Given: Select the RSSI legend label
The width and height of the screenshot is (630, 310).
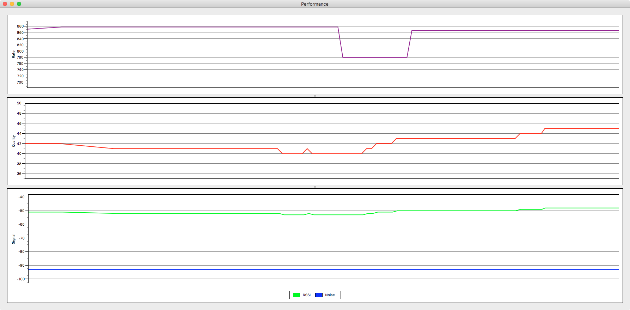Looking at the screenshot, I should coord(307,295).
